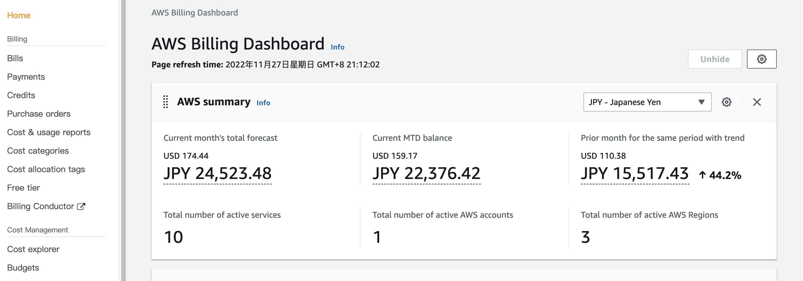The image size is (803, 281).
Task: Go to Home in the sidebar
Action: pyautogui.click(x=19, y=15)
